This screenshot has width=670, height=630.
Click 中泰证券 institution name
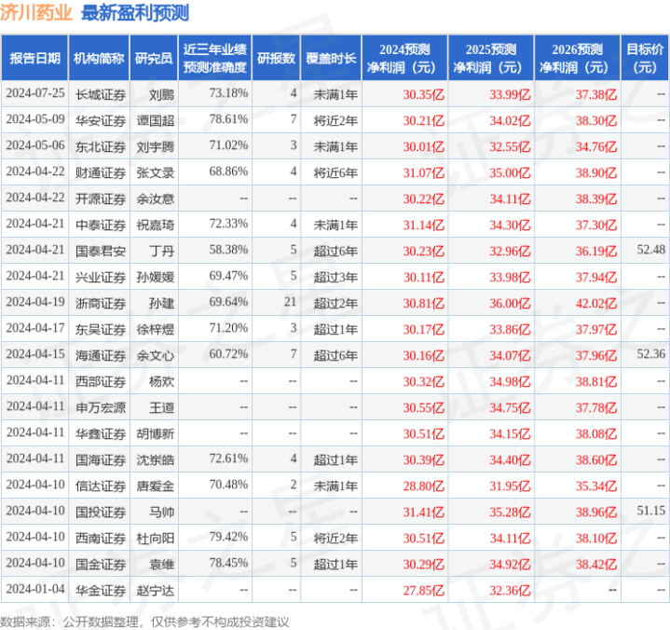tap(101, 225)
